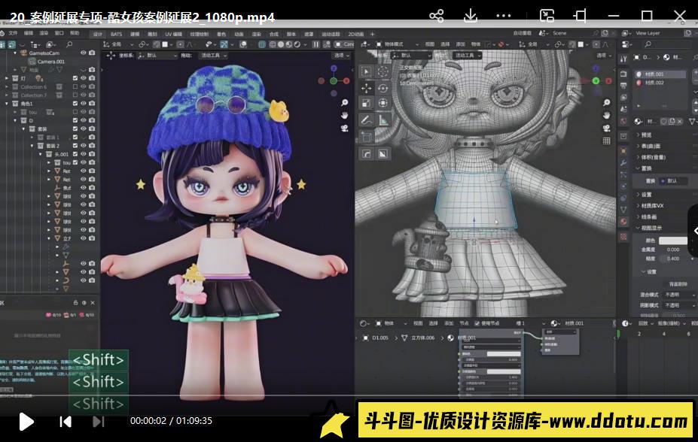Screen dimensions: 698x442
Task: Click the 颜色 viewport color swatch
Action: click(x=673, y=241)
